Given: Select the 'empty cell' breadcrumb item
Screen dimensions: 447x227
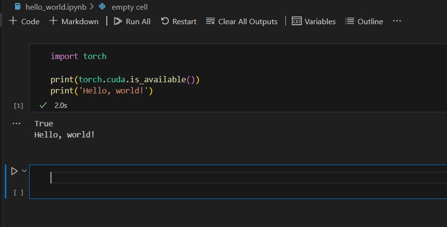Looking at the screenshot, I should tap(130, 7).
